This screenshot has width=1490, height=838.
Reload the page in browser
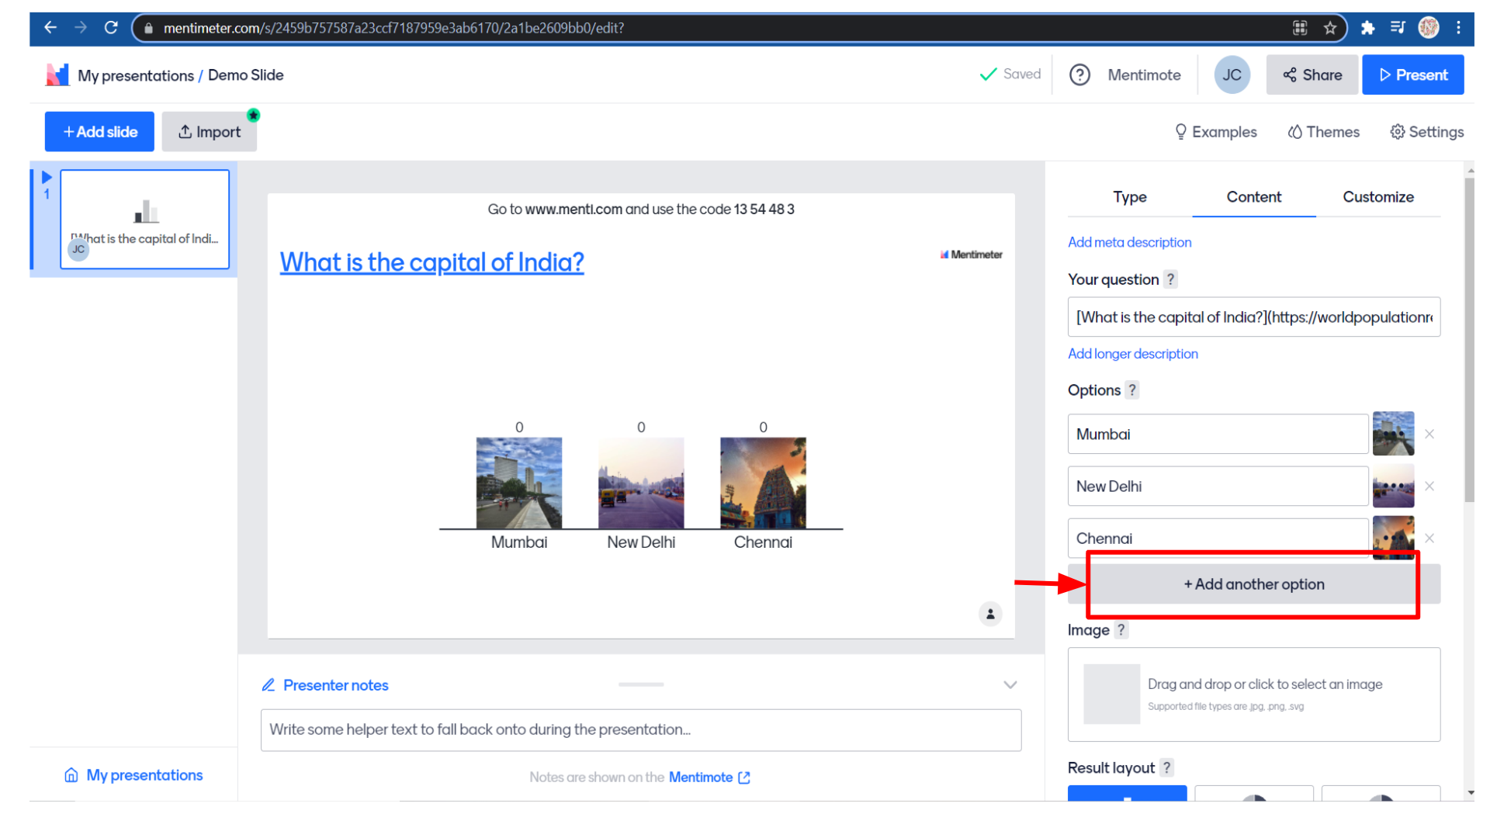click(111, 28)
